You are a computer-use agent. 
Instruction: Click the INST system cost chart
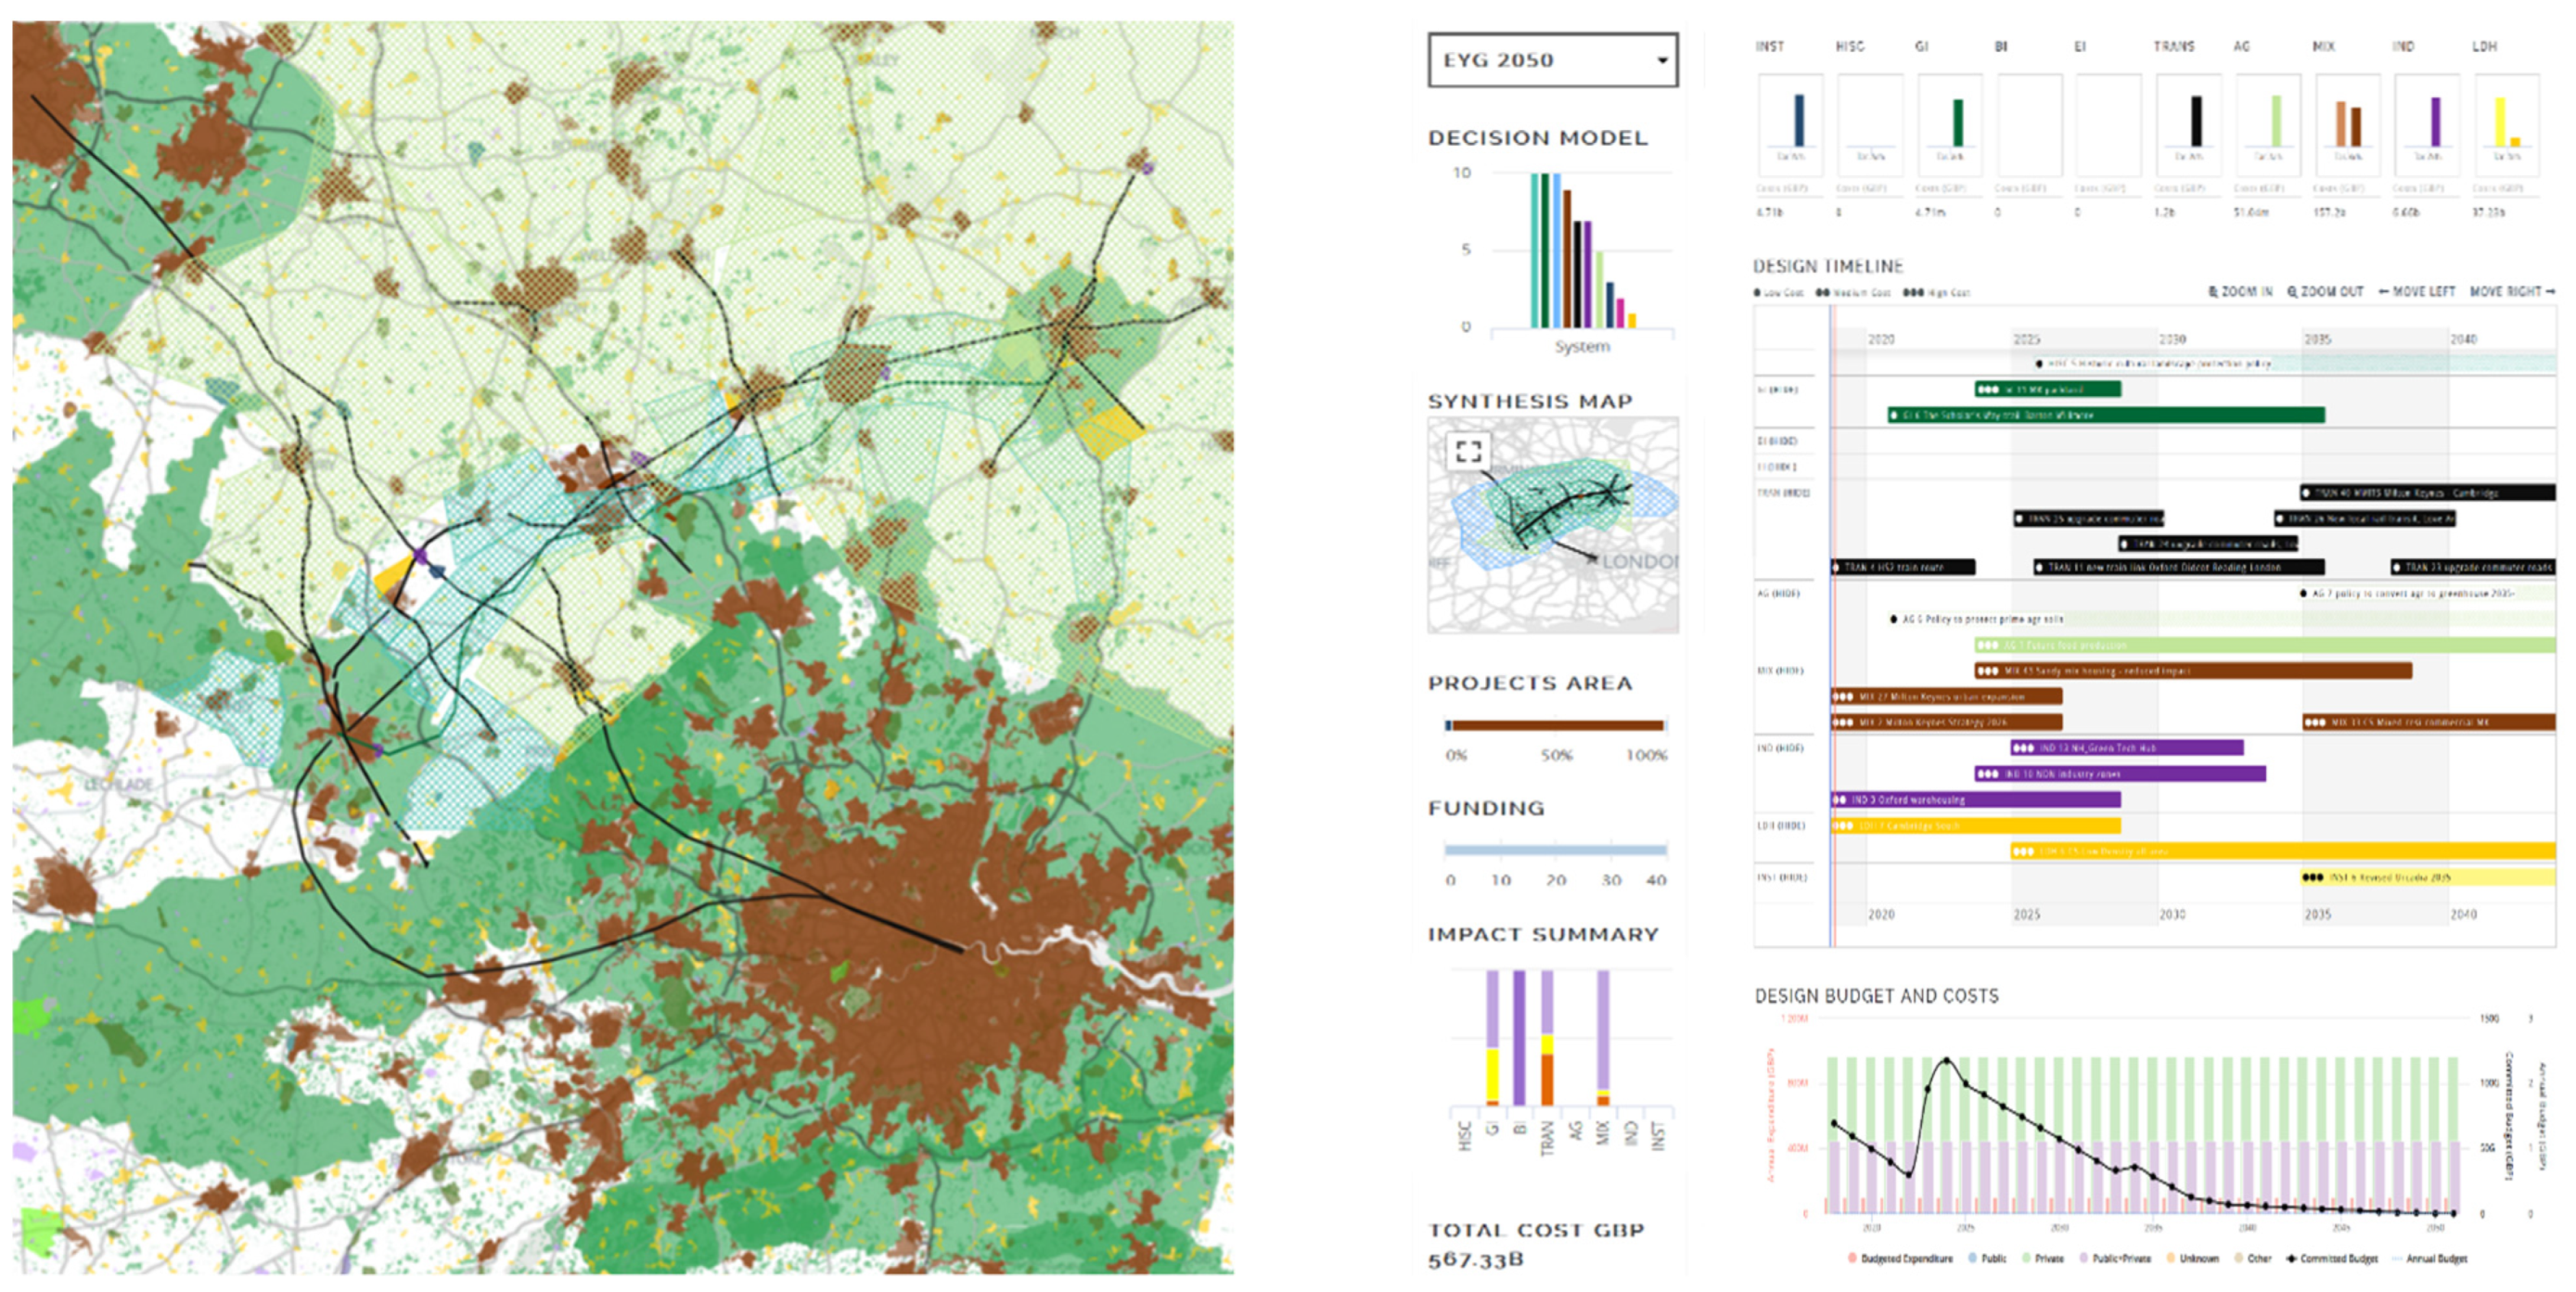(1789, 125)
